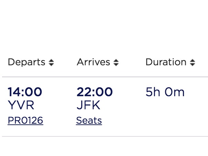This screenshot has width=208, height=156.
Task: Click the down arrow beside Duration
Action: [x=193, y=65]
